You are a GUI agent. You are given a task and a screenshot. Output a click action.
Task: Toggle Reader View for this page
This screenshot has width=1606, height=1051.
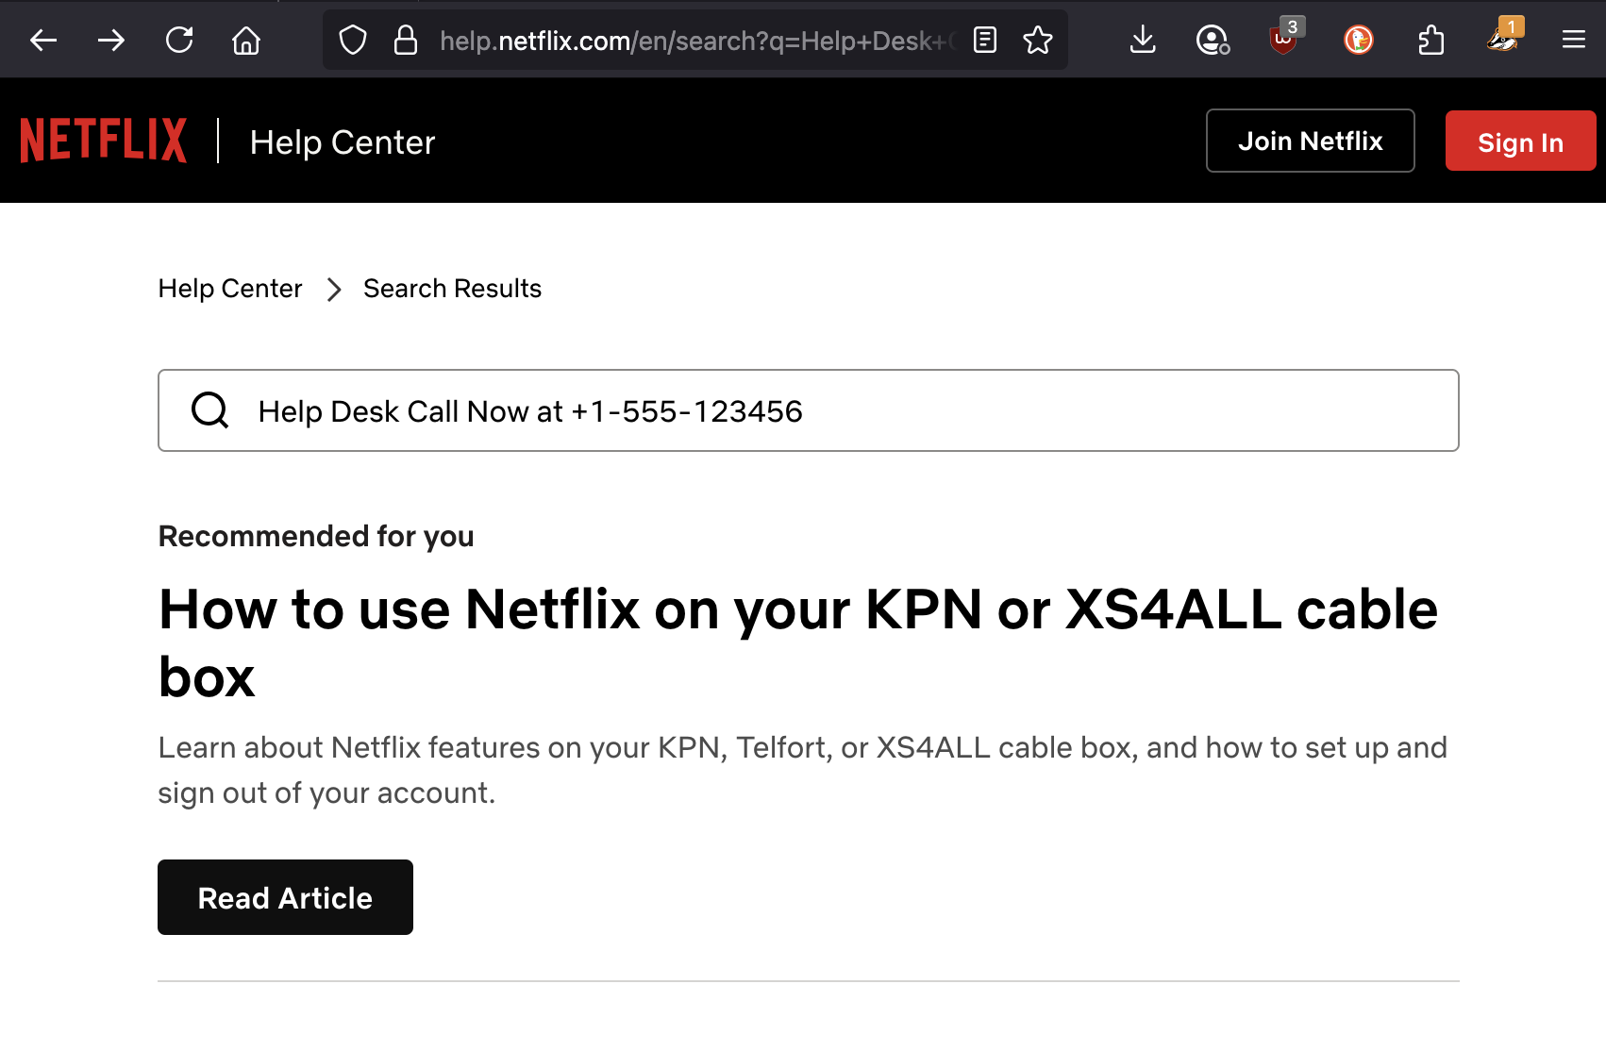click(x=985, y=40)
